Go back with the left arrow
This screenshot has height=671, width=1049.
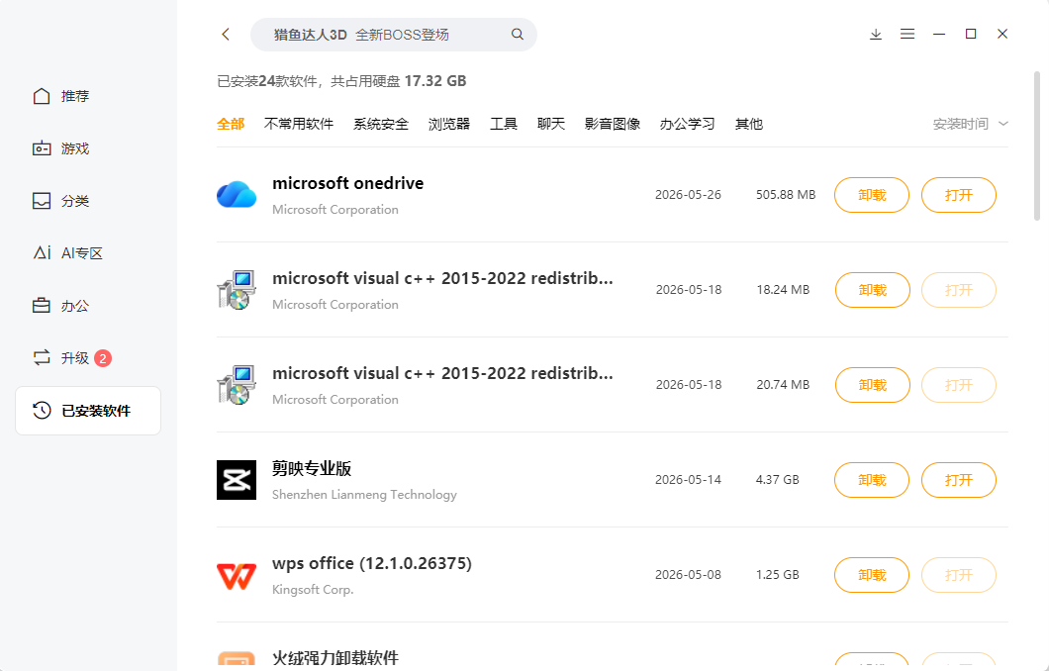pyautogui.click(x=226, y=34)
